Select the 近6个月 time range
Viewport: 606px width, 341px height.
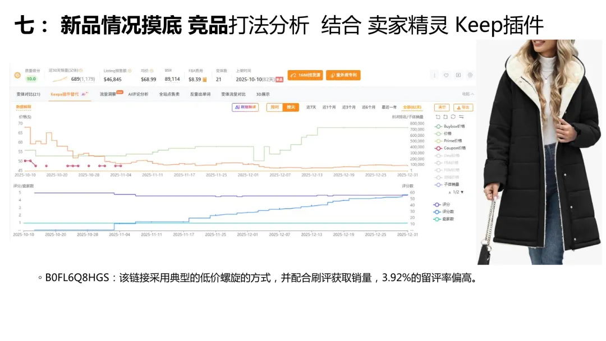coord(368,107)
